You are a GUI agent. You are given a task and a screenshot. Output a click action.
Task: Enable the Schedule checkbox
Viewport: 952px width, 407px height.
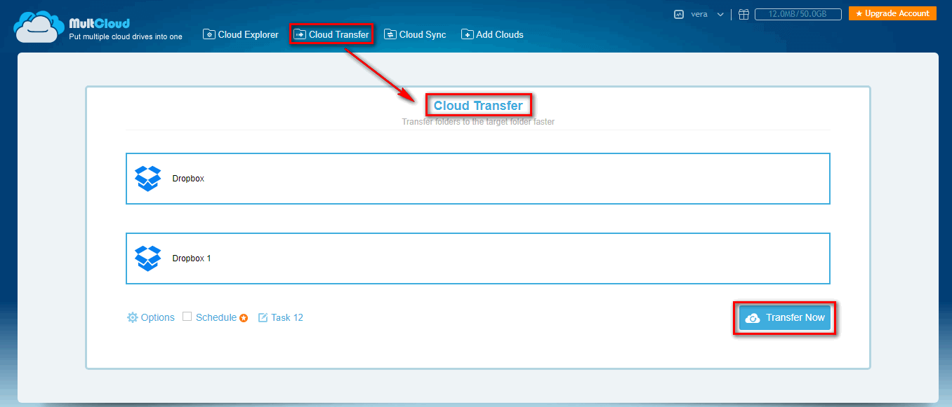click(187, 317)
